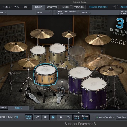The width and height of the screenshot is (127, 127).
Task: Detach the MIXER tab window
Action: click(x=71, y=6)
